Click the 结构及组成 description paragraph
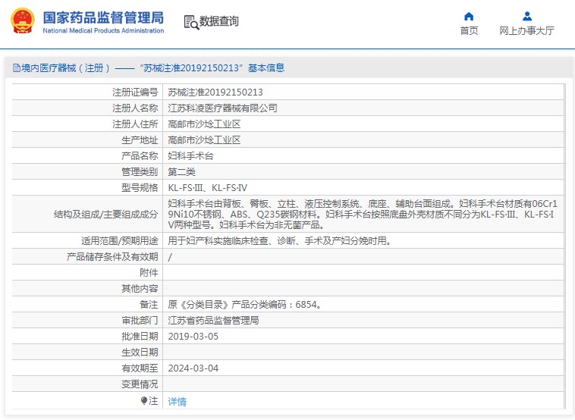This screenshot has height=420, width=575. point(363,214)
